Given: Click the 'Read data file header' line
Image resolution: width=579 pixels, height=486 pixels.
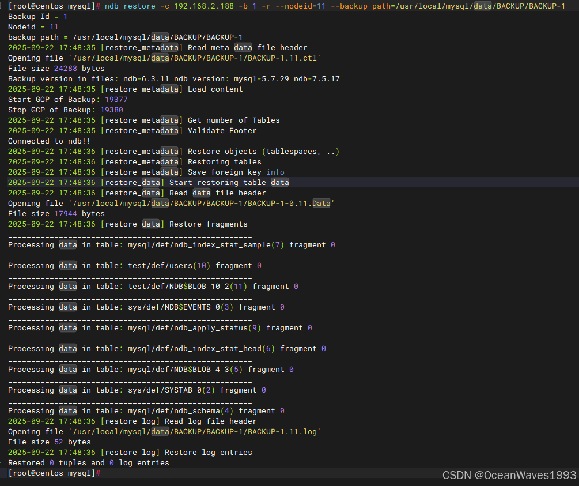Looking at the screenshot, I should tap(137, 193).
